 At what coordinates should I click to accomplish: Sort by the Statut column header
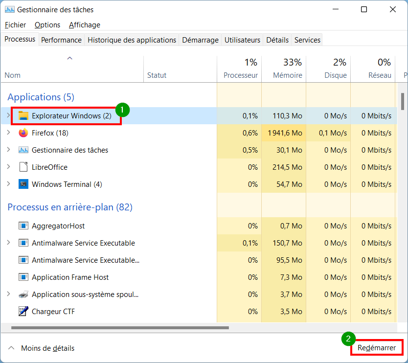(x=180, y=69)
